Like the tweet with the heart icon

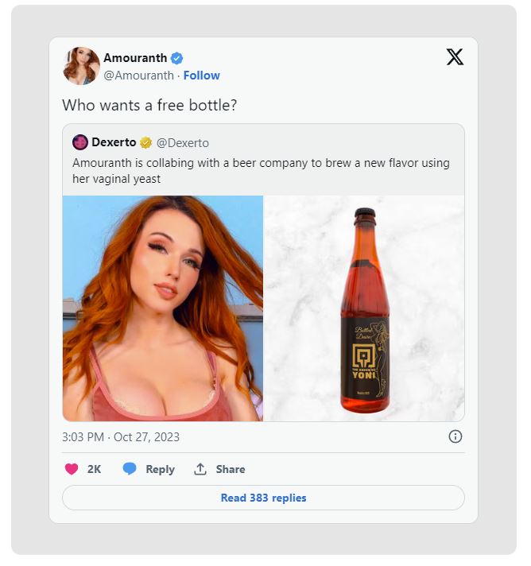tap(72, 469)
